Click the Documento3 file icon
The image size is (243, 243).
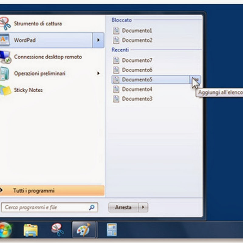coord(116,99)
